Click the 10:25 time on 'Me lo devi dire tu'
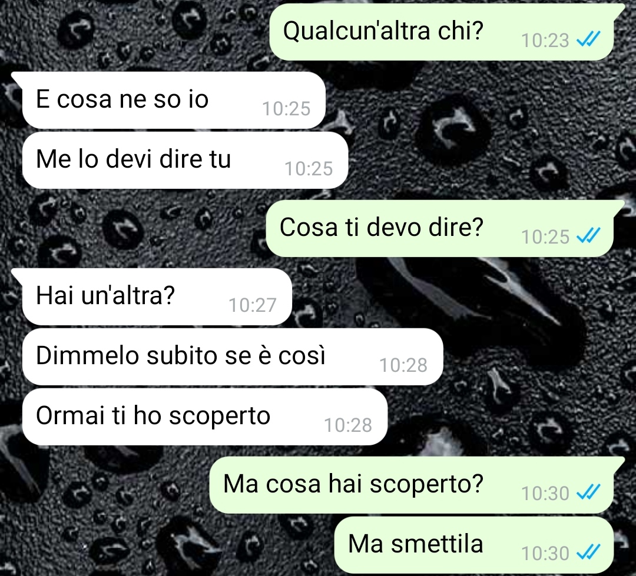636x576 pixels. point(308,169)
